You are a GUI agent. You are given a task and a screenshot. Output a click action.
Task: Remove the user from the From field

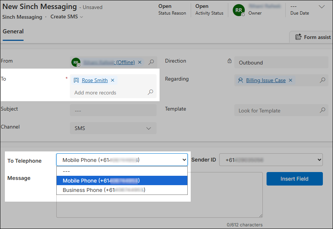(140, 62)
